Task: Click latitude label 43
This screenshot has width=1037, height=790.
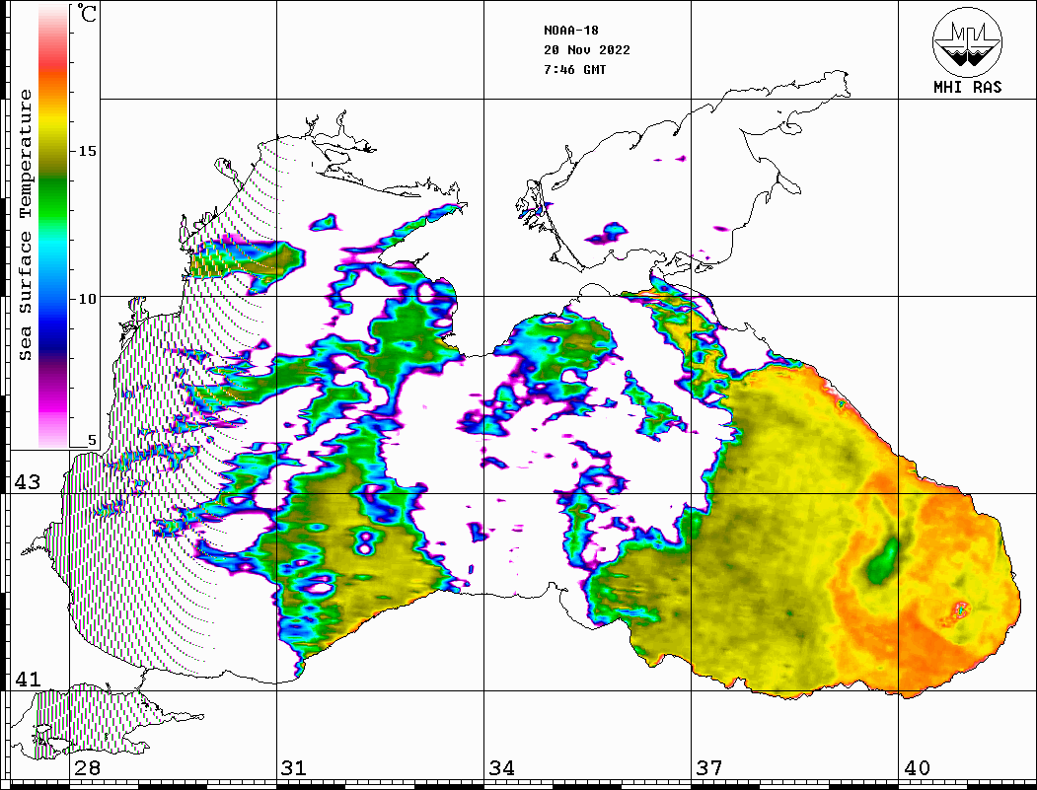Action: pyautogui.click(x=27, y=482)
